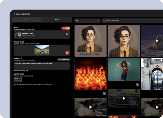Play the bottom-right office video

tap(157, 107)
